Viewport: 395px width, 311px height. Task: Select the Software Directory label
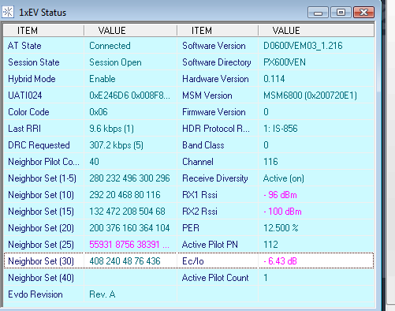[x=217, y=62]
